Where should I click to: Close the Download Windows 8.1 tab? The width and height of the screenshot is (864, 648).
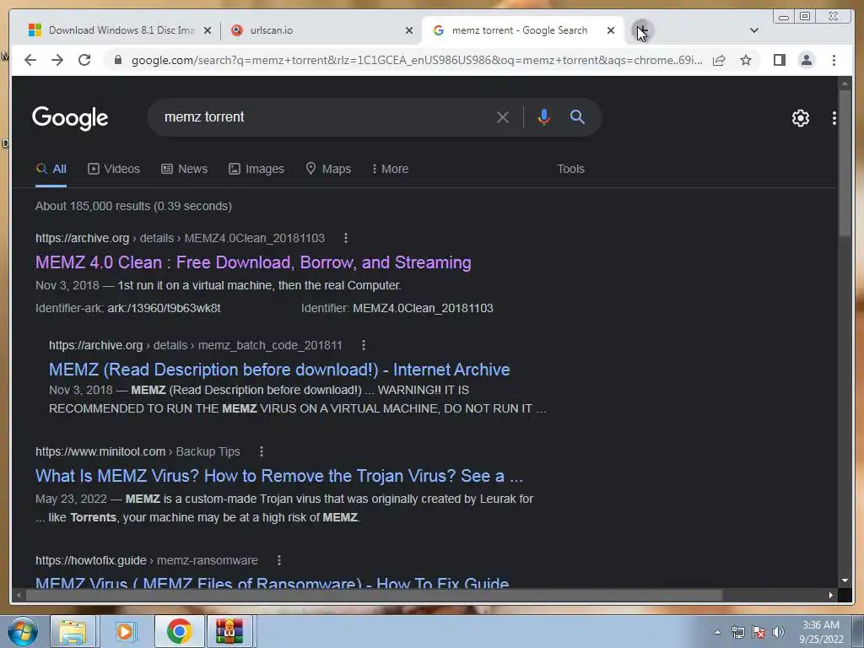click(x=208, y=30)
